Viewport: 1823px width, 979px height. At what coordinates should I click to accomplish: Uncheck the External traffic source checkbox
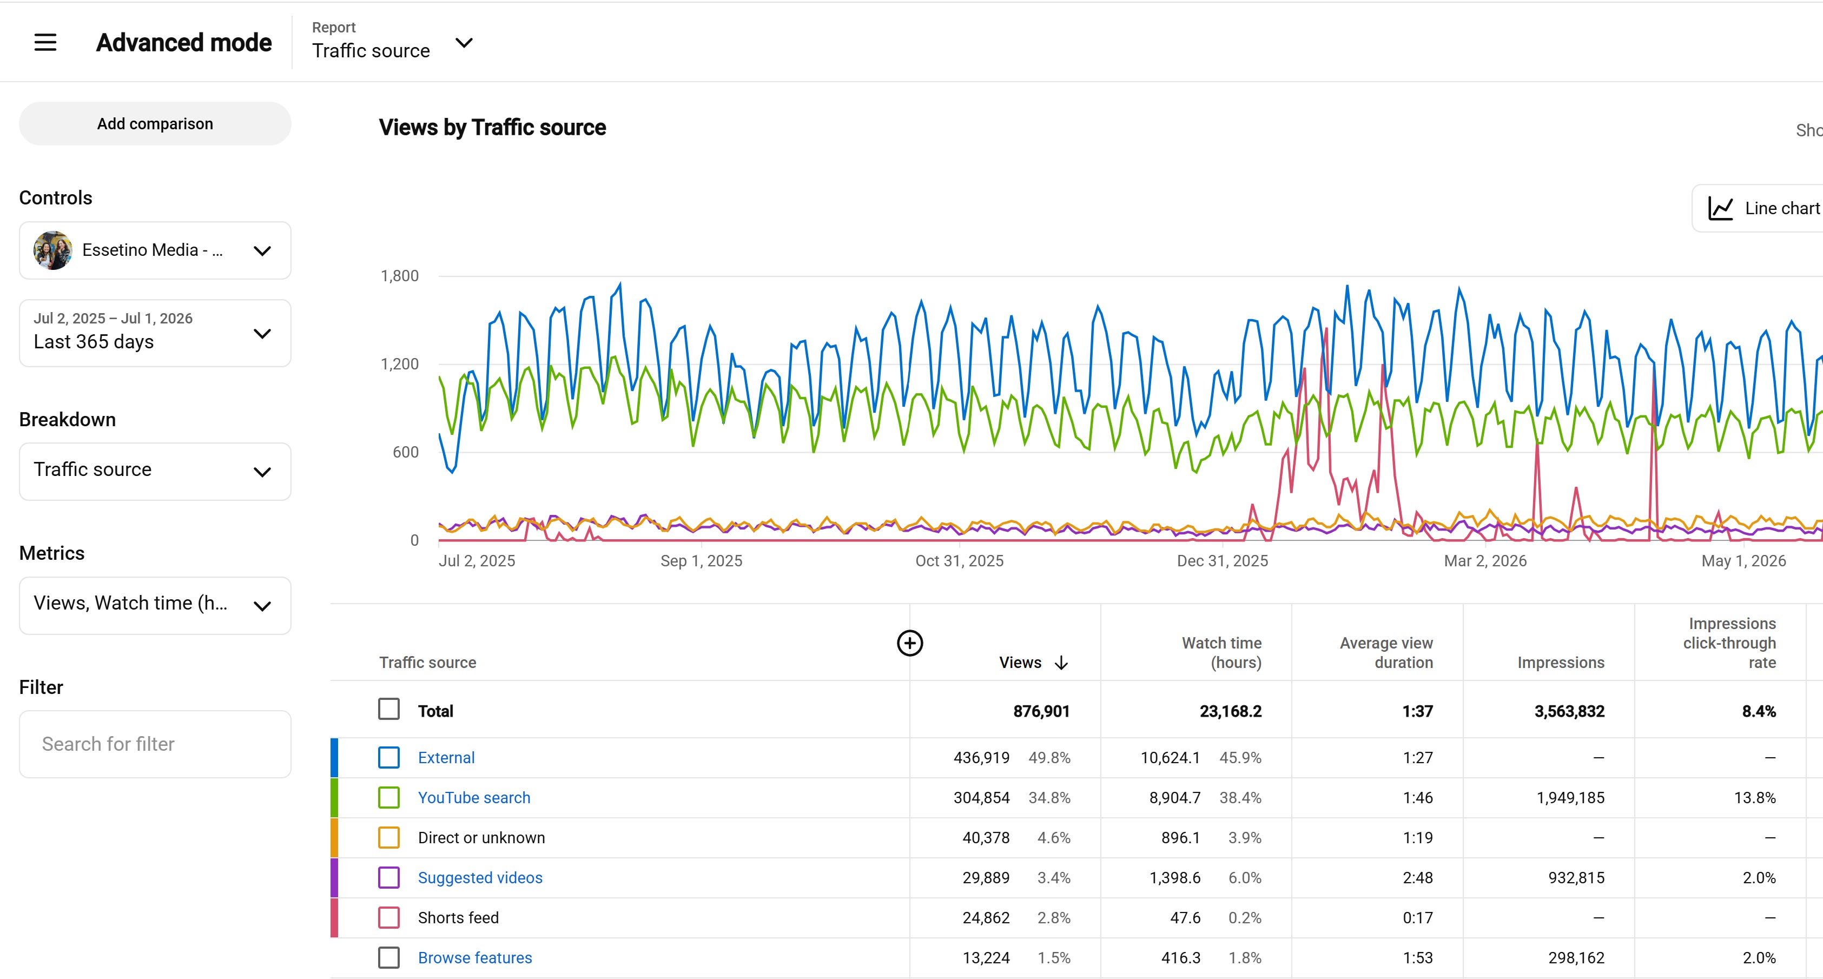coord(388,758)
